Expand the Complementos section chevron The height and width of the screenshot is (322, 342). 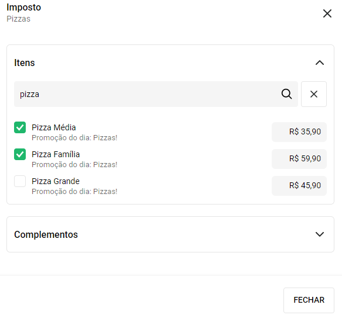point(320,234)
